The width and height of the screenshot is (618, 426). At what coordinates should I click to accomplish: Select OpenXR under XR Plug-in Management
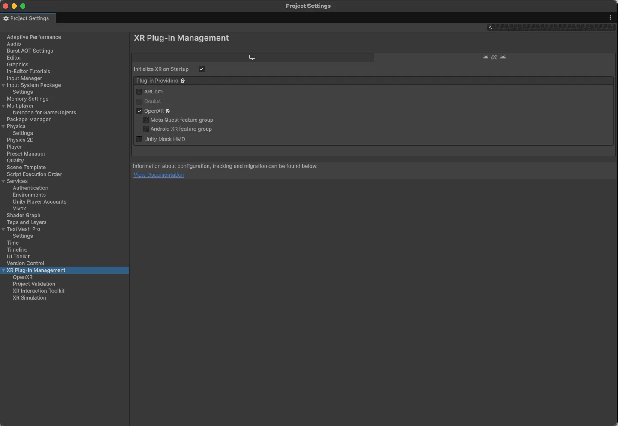click(23, 277)
